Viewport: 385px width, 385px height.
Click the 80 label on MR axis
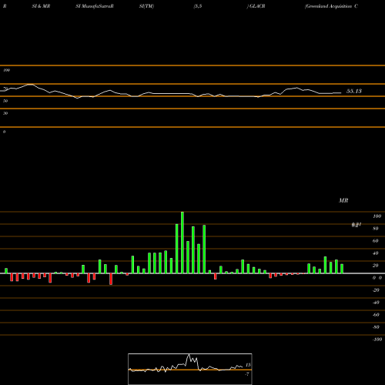coord(376,229)
